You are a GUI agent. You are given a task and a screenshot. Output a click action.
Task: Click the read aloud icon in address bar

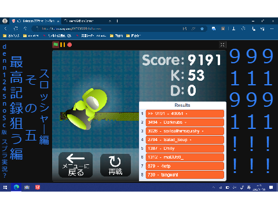coord(193,28)
